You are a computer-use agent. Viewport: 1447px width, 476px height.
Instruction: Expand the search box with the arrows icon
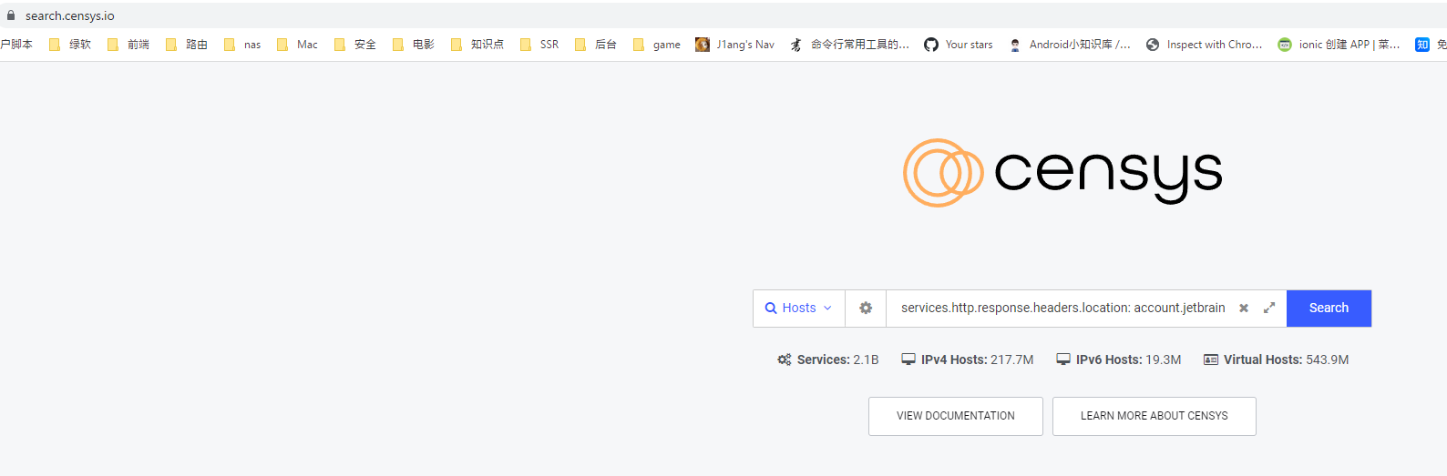(1269, 309)
